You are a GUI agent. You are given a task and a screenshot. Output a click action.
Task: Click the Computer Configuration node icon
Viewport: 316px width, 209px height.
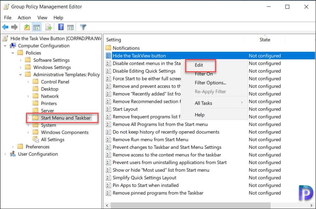[13, 46]
